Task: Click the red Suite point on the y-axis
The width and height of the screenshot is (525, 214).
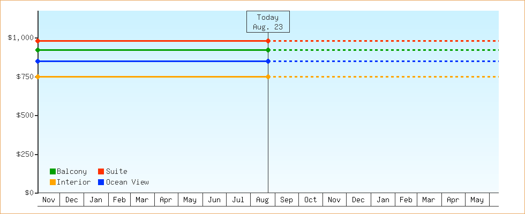Action: tap(38, 41)
